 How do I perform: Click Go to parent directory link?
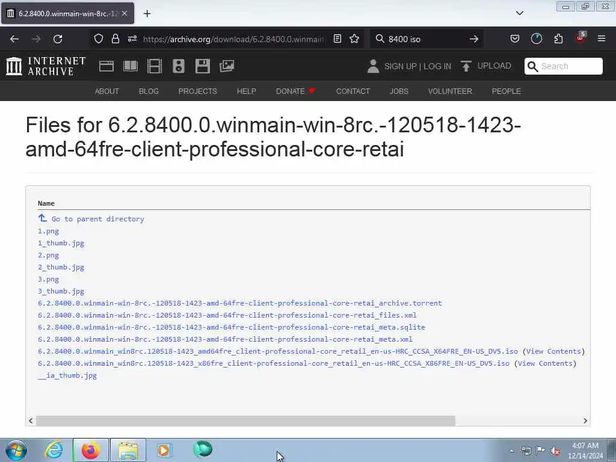click(x=97, y=219)
